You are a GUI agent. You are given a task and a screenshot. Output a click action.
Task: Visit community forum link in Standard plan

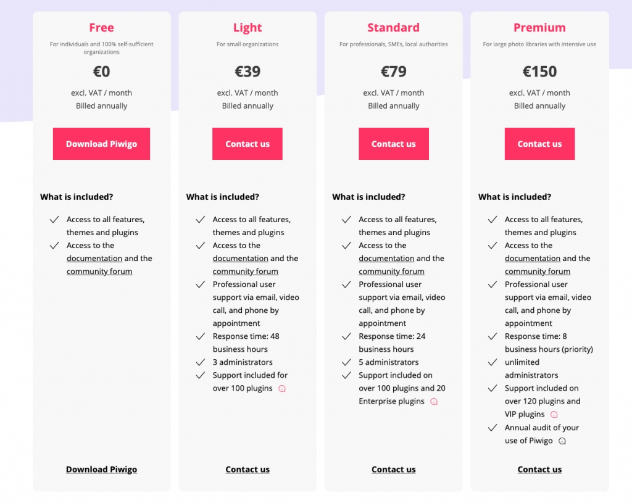pyautogui.click(x=391, y=272)
